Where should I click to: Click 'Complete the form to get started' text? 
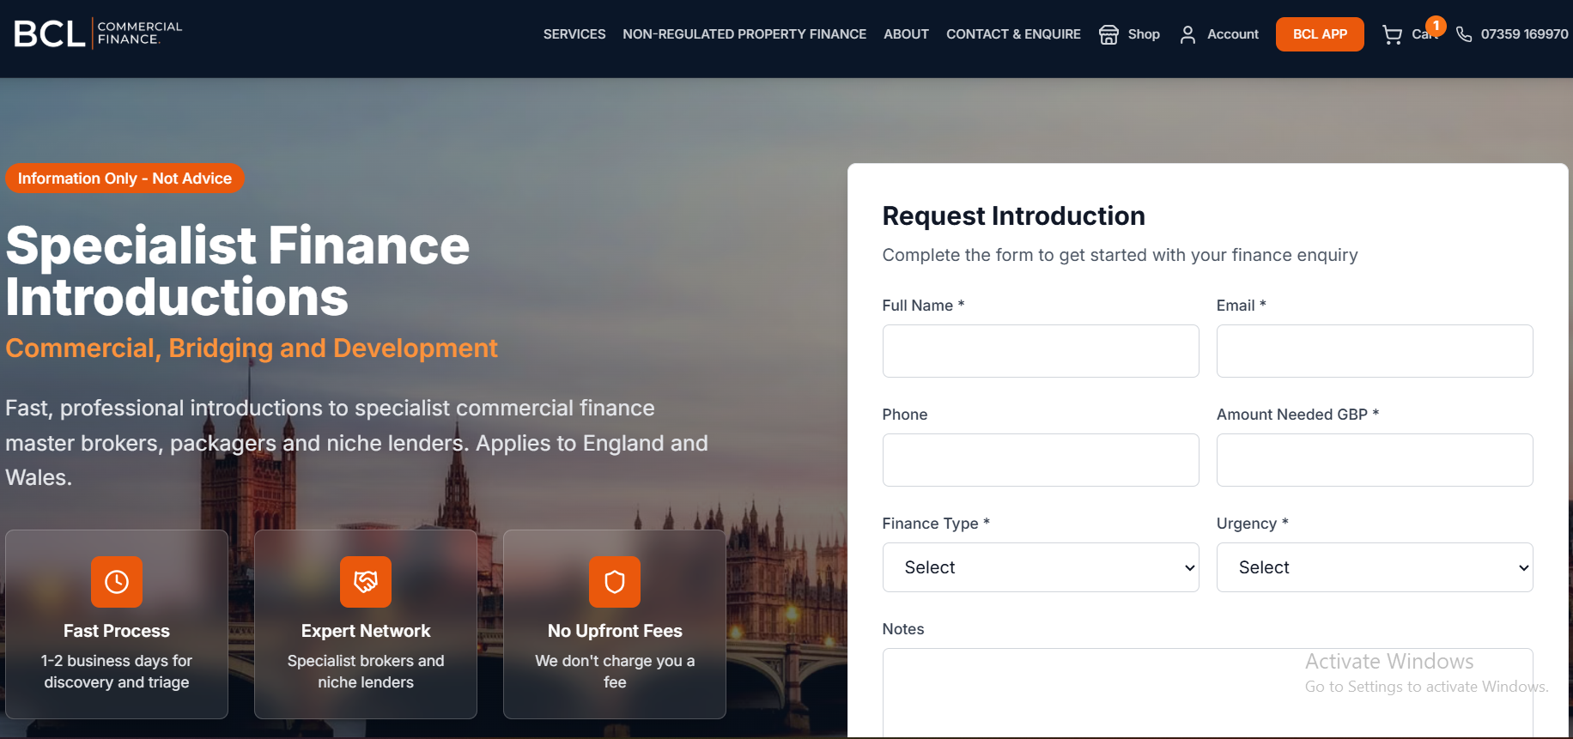(x=1120, y=255)
